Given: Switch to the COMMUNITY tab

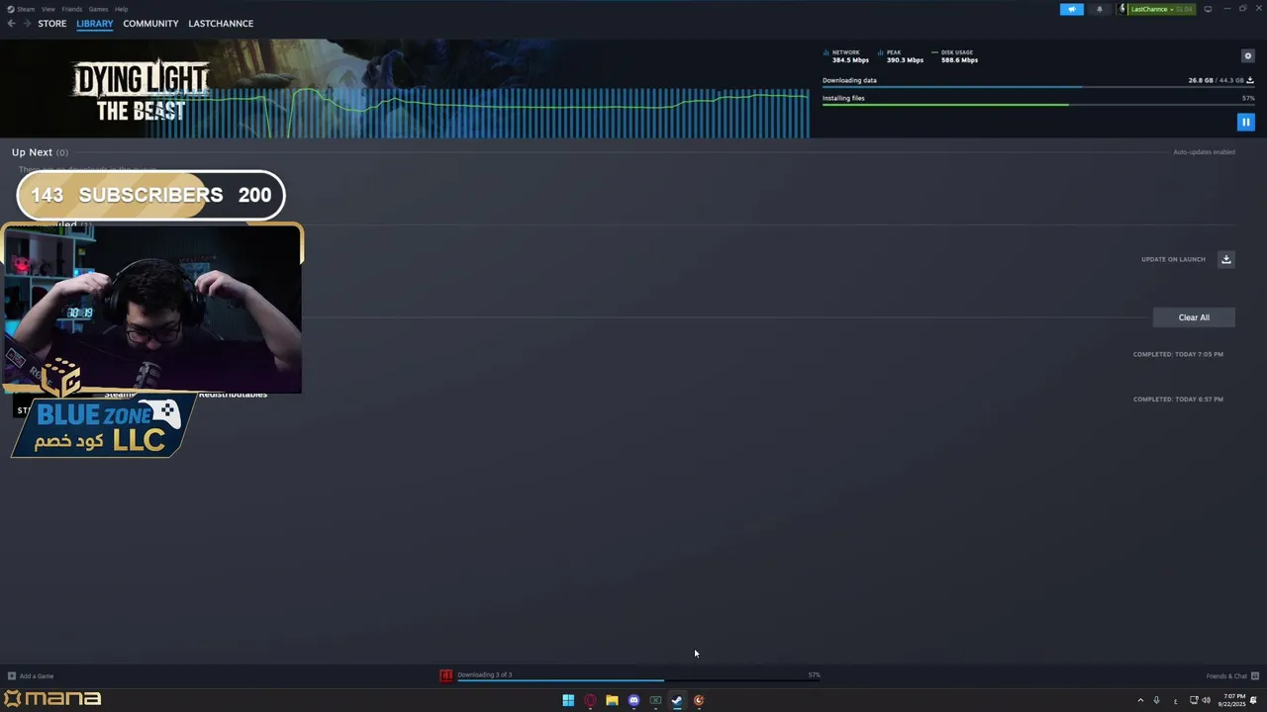Looking at the screenshot, I should pyautogui.click(x=150, y=24).
